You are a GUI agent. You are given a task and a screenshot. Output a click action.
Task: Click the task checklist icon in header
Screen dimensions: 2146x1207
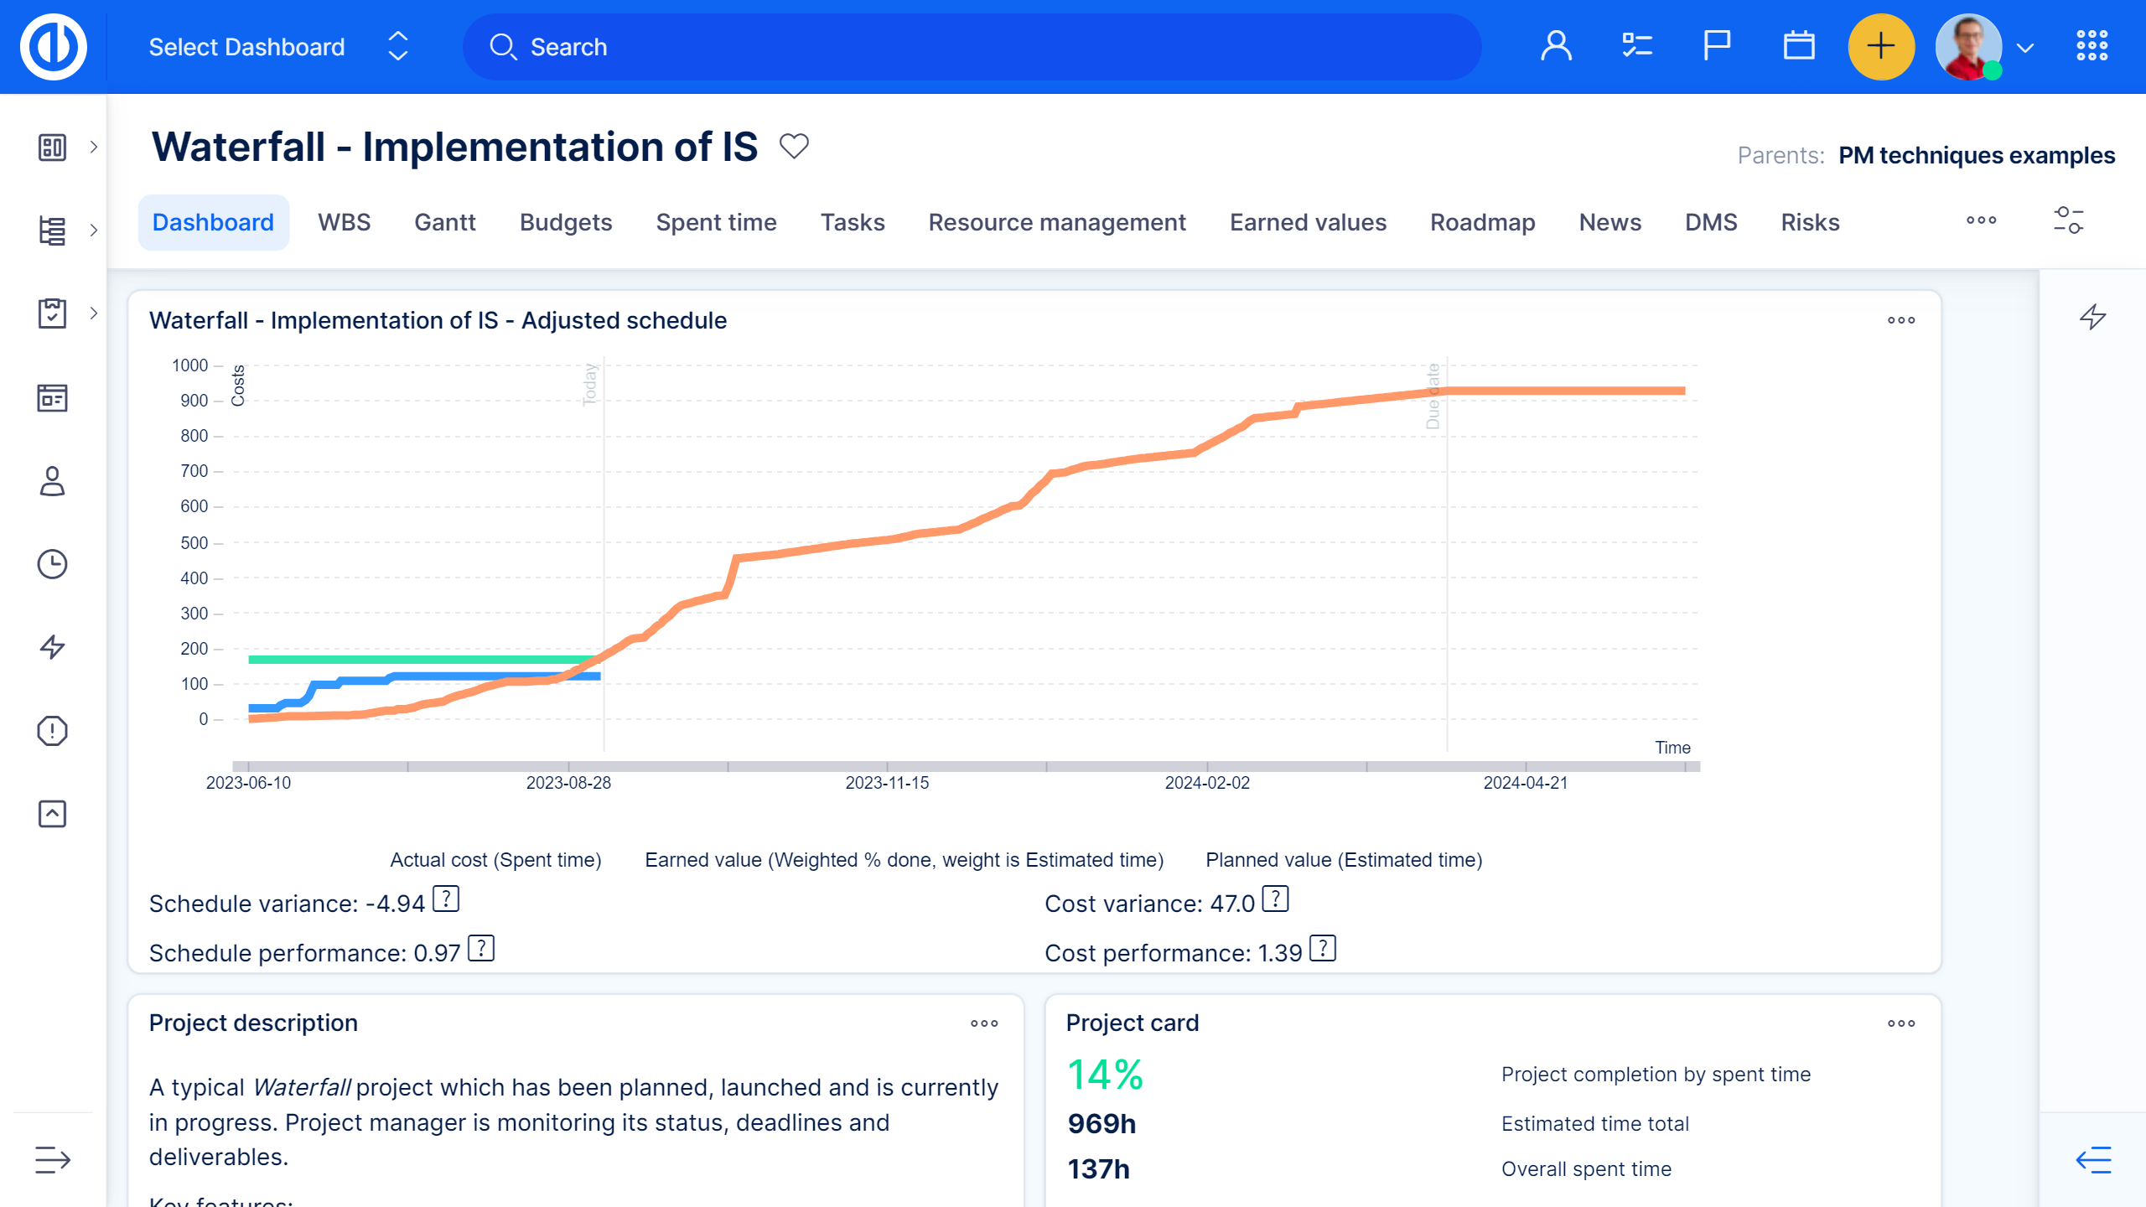[x=1636, y=46]
